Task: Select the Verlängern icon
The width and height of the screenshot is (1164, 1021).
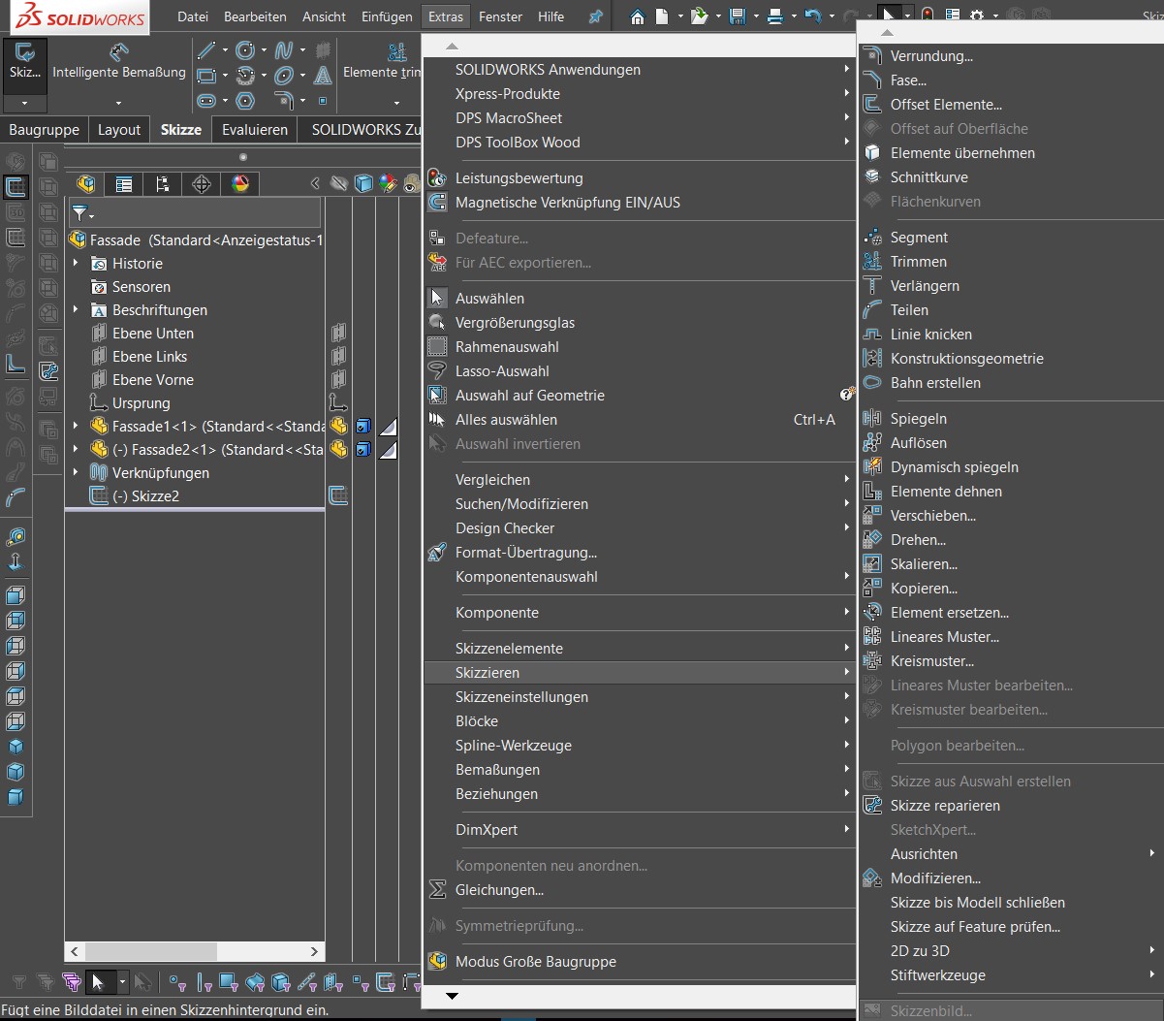Action: point(872,286)
